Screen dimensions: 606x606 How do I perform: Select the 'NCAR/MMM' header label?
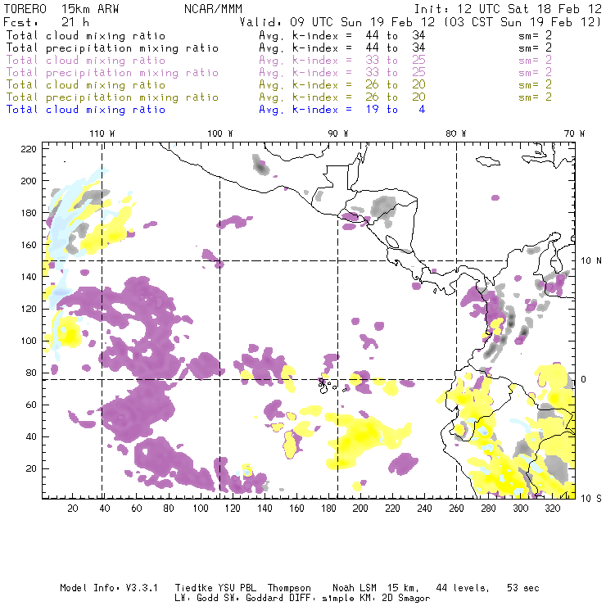point(213,8)
